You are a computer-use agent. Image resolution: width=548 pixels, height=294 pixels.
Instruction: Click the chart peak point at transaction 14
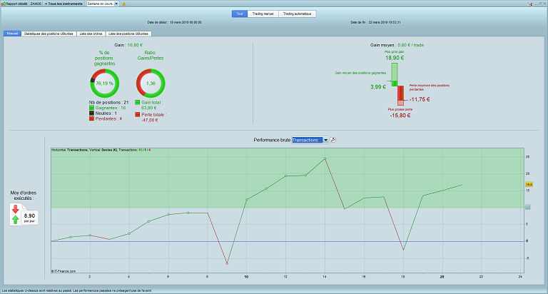325,158
